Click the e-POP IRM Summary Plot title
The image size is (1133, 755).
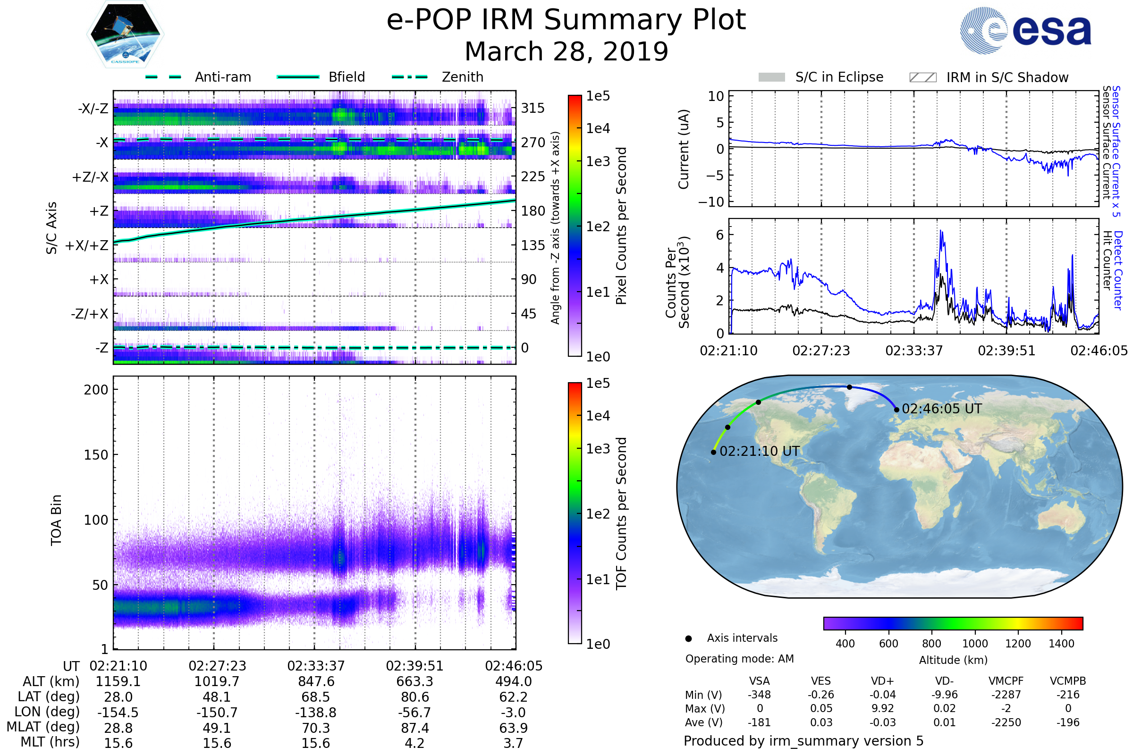pos(566,20)
